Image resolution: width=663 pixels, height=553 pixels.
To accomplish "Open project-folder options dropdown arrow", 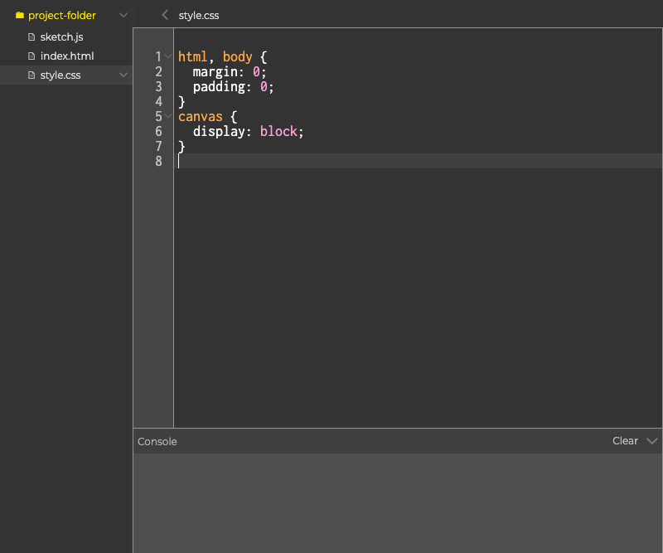I will click(x=123, y=15).
